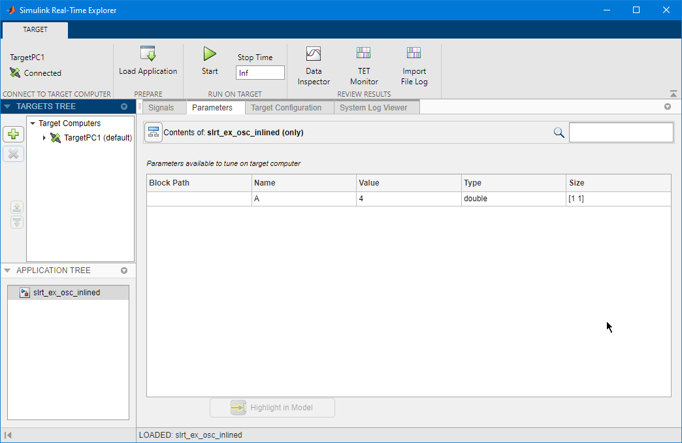Viewport: 682px width, 443px height.
Task: Click Import File Log icon
Action: pos(414,53)
